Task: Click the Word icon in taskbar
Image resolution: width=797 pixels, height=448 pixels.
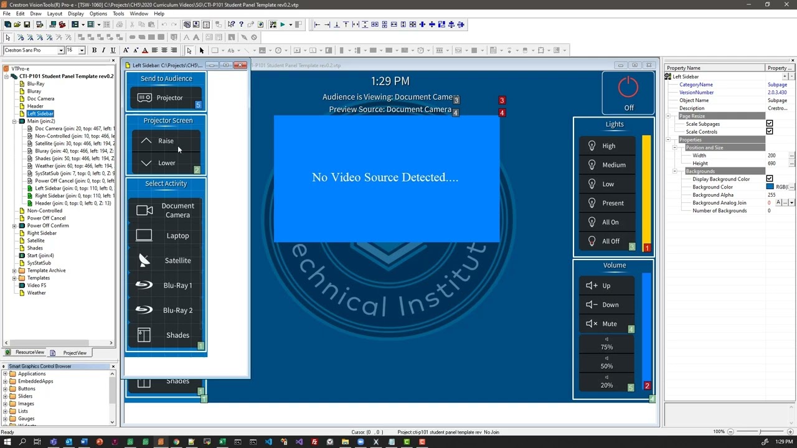Action: coord(83,442)
